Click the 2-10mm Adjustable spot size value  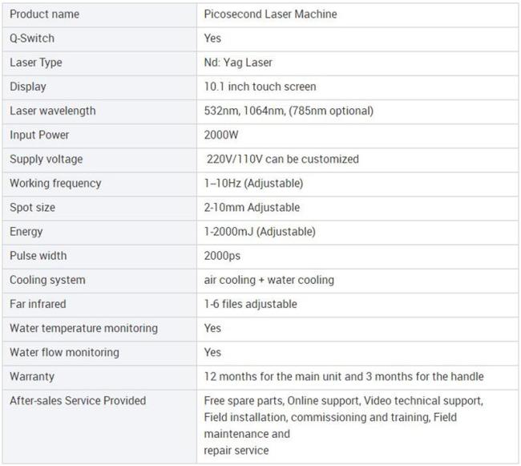(x=252, y=208)
